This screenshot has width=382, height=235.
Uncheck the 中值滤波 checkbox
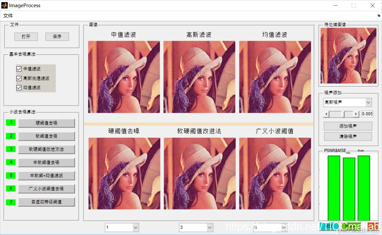coord(19,69)
